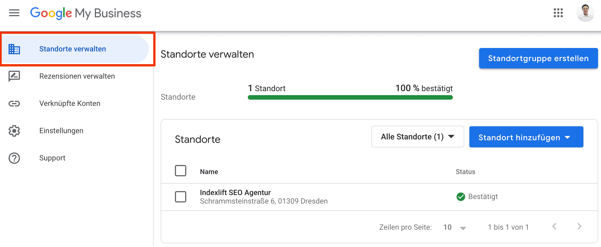Click the Standorte verwalten building icon
Screen dimensions: 601x247
(14, 49)
